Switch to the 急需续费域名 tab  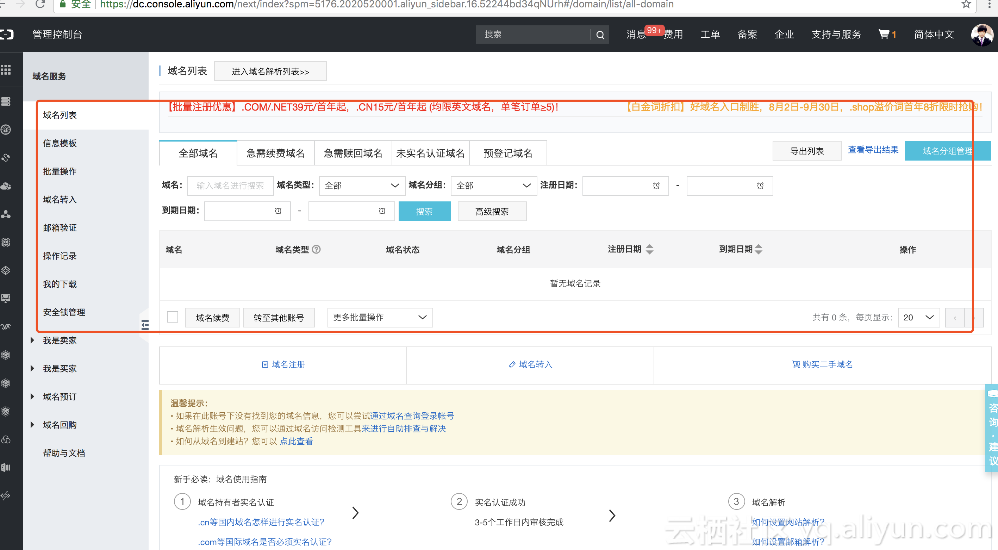[275, 153]
